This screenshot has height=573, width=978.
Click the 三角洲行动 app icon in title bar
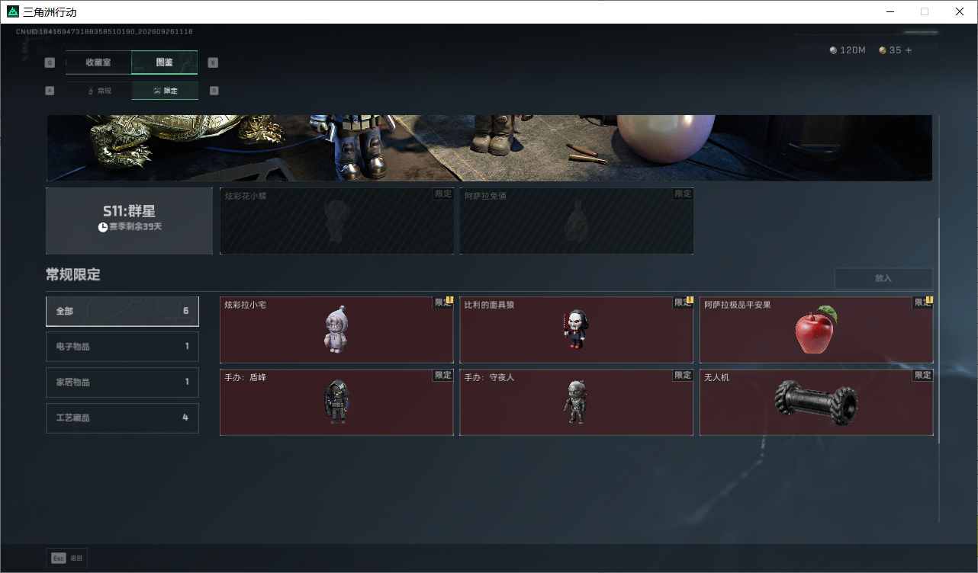point(13,12)
